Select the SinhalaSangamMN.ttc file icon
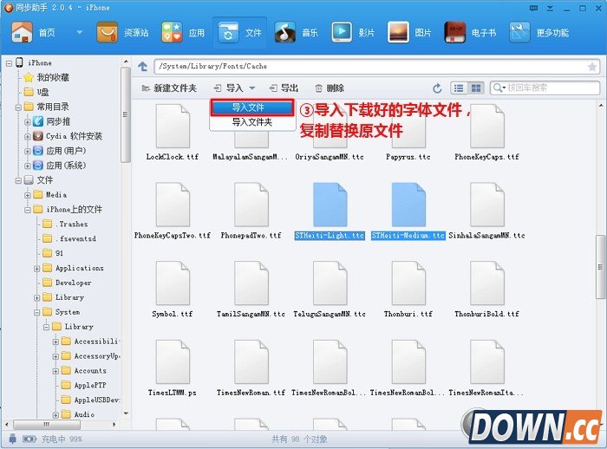Viewport: 607px width, 449px height. 487,205
